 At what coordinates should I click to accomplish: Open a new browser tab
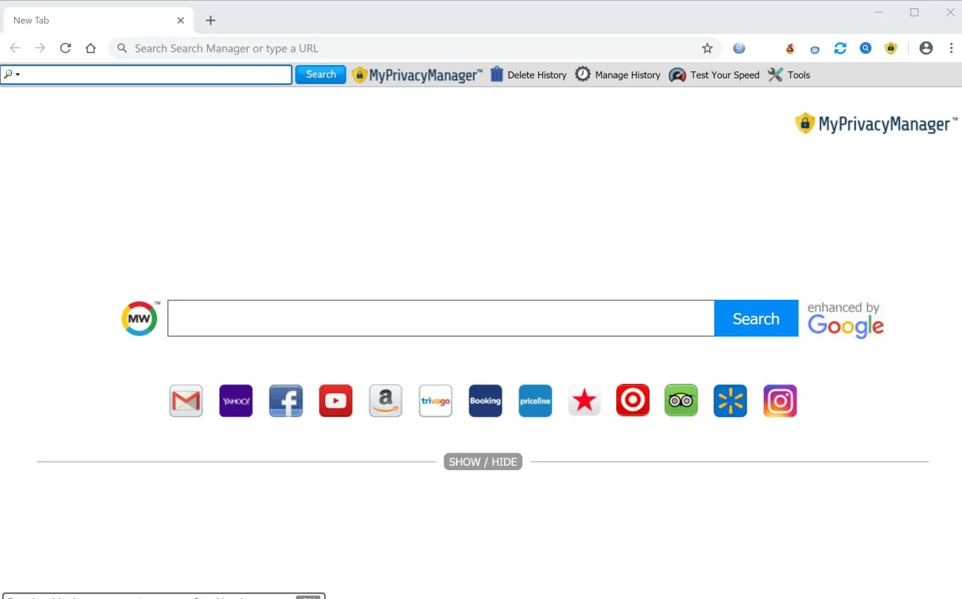click(211, 20)
